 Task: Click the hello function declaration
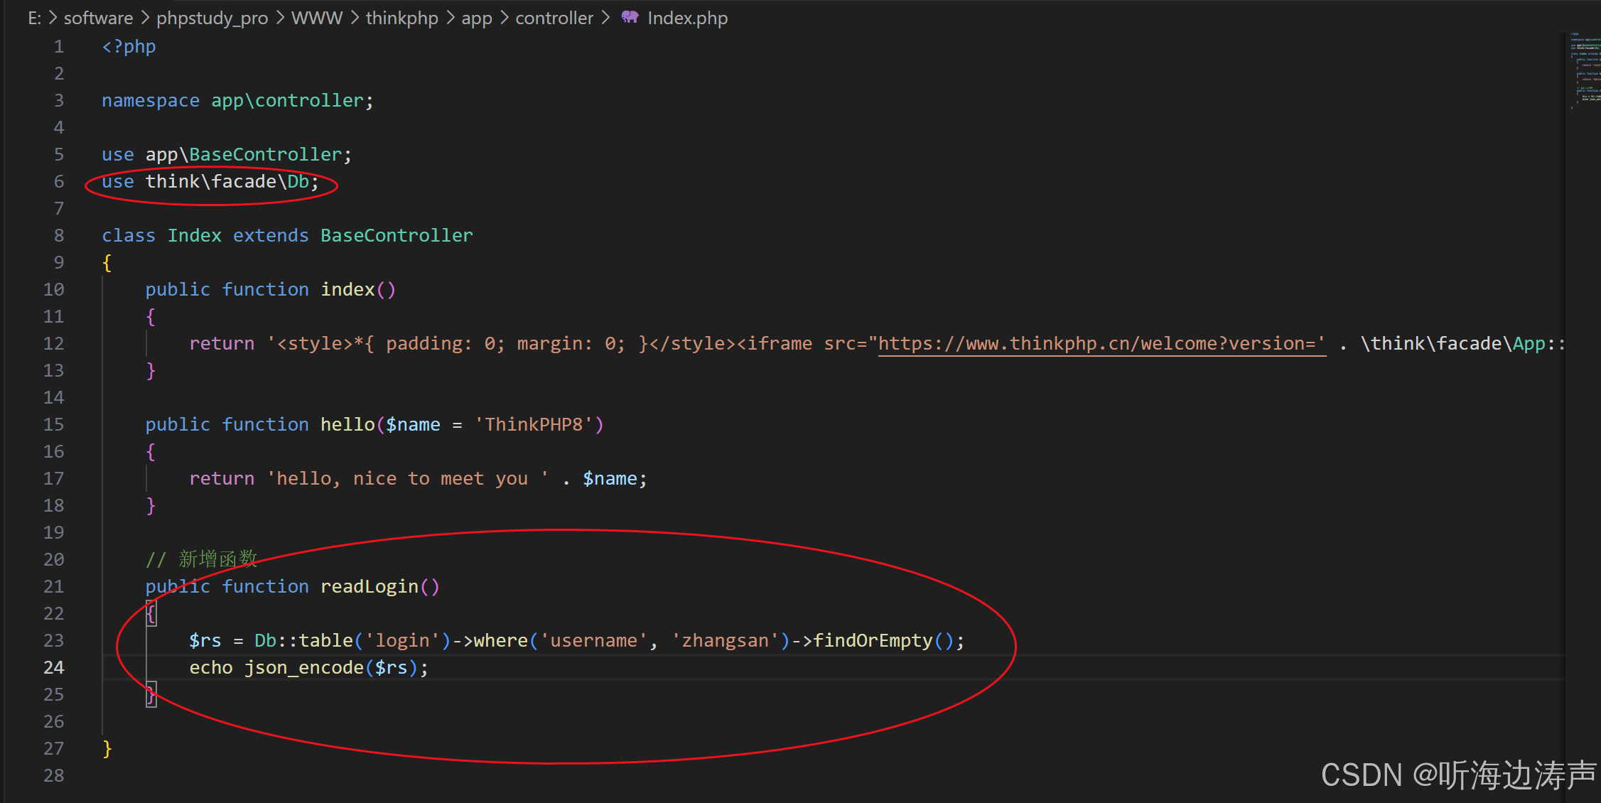(x=347, y=424)
